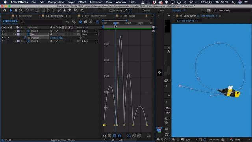Select the Rectangle shape tool
Image resolution: width=252 pixels, height=142 pixels.
click(x=43, y=10)
